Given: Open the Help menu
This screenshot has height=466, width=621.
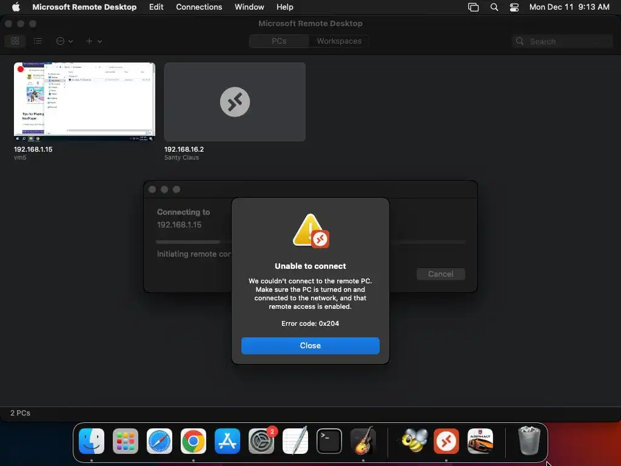Looking at the screenshot, I should 285,7.
